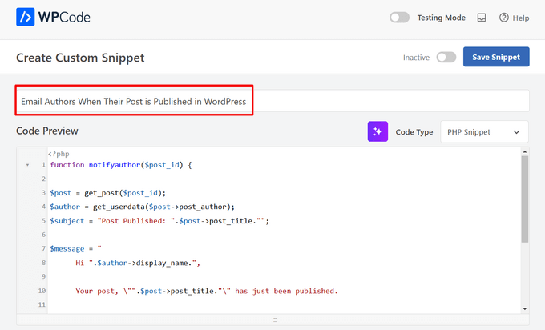Click the snippet title input field
The image size is (545, 330).
[x=272, y=101]
